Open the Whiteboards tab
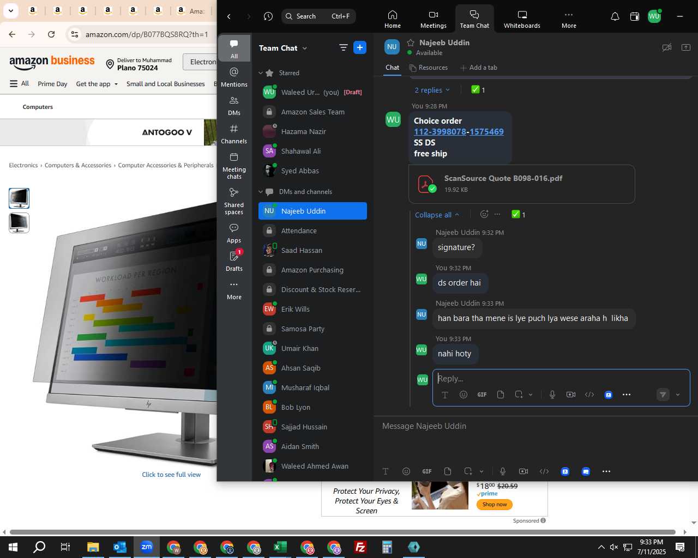Viewport: 698px width, 558px height. coord(522,19)
